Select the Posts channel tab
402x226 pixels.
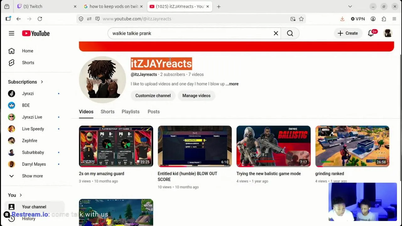point(154,112)
